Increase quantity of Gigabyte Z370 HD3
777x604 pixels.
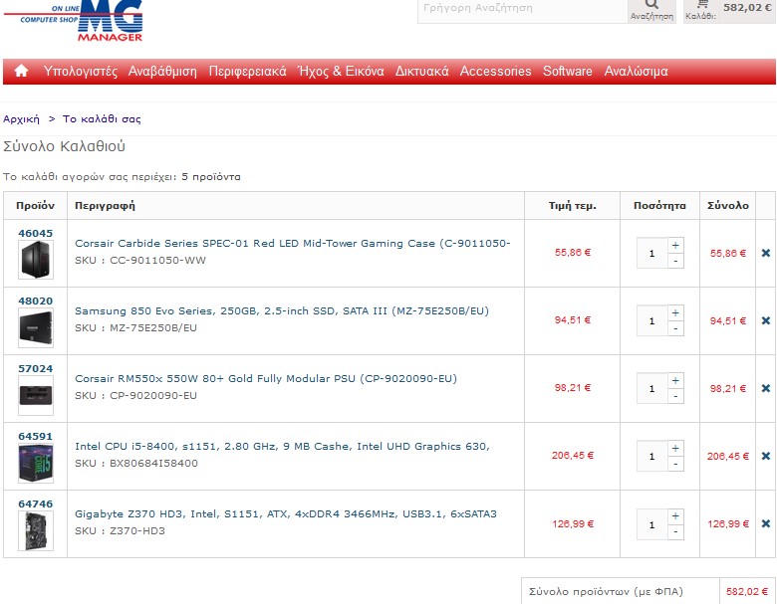coord(675,515)
